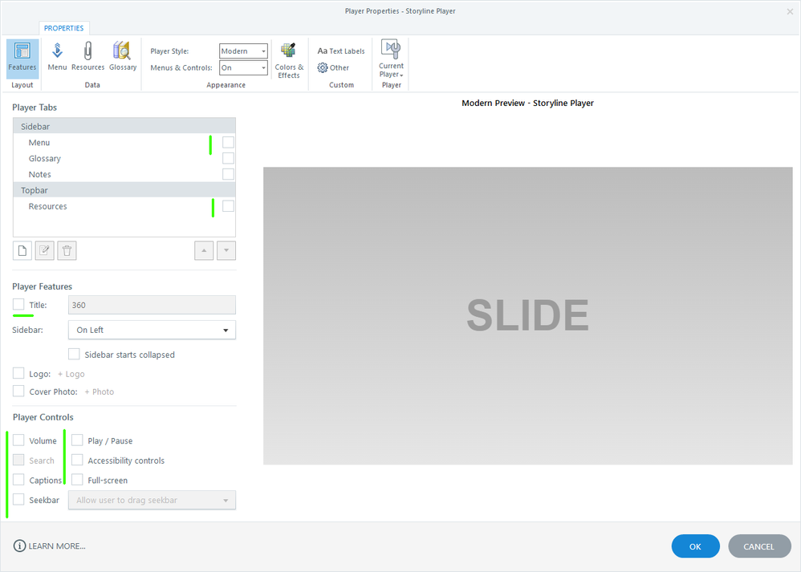Enable Full-screen control checkbox
The image size is (801, 572).
point(77,480)
